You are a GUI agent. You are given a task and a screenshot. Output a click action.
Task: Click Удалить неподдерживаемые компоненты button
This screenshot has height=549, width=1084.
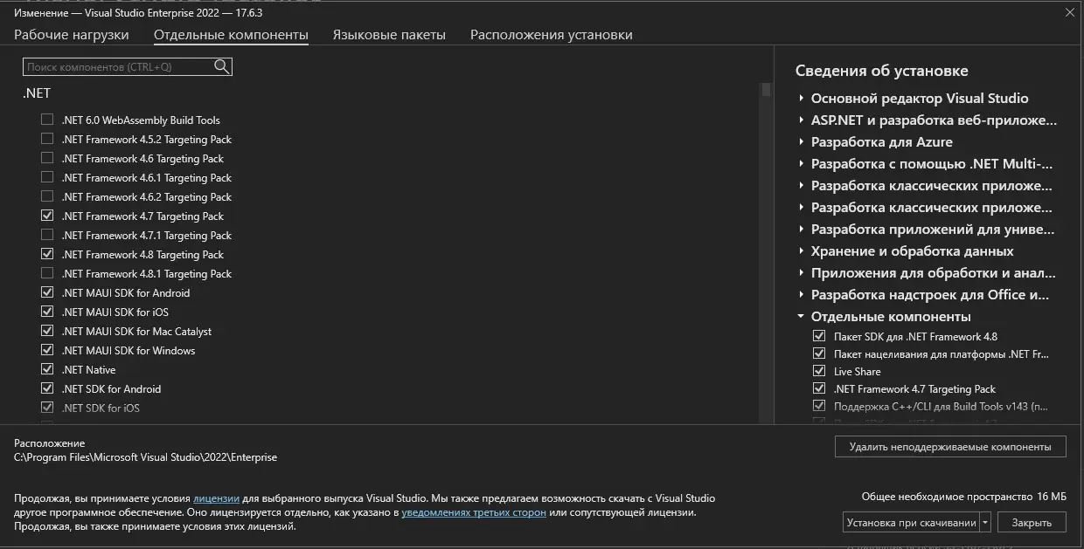[x=950, y=446]
